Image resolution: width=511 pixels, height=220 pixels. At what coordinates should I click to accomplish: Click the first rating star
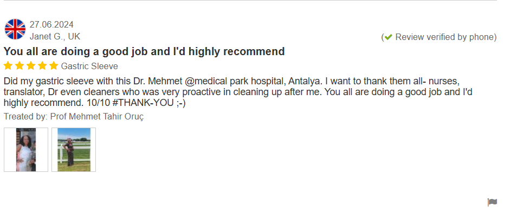click(x=8, y=66)
